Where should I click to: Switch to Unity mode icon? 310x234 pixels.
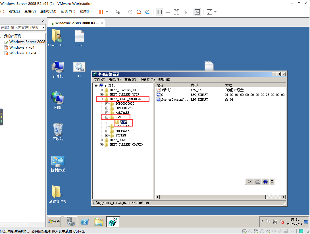pos(185,12)
